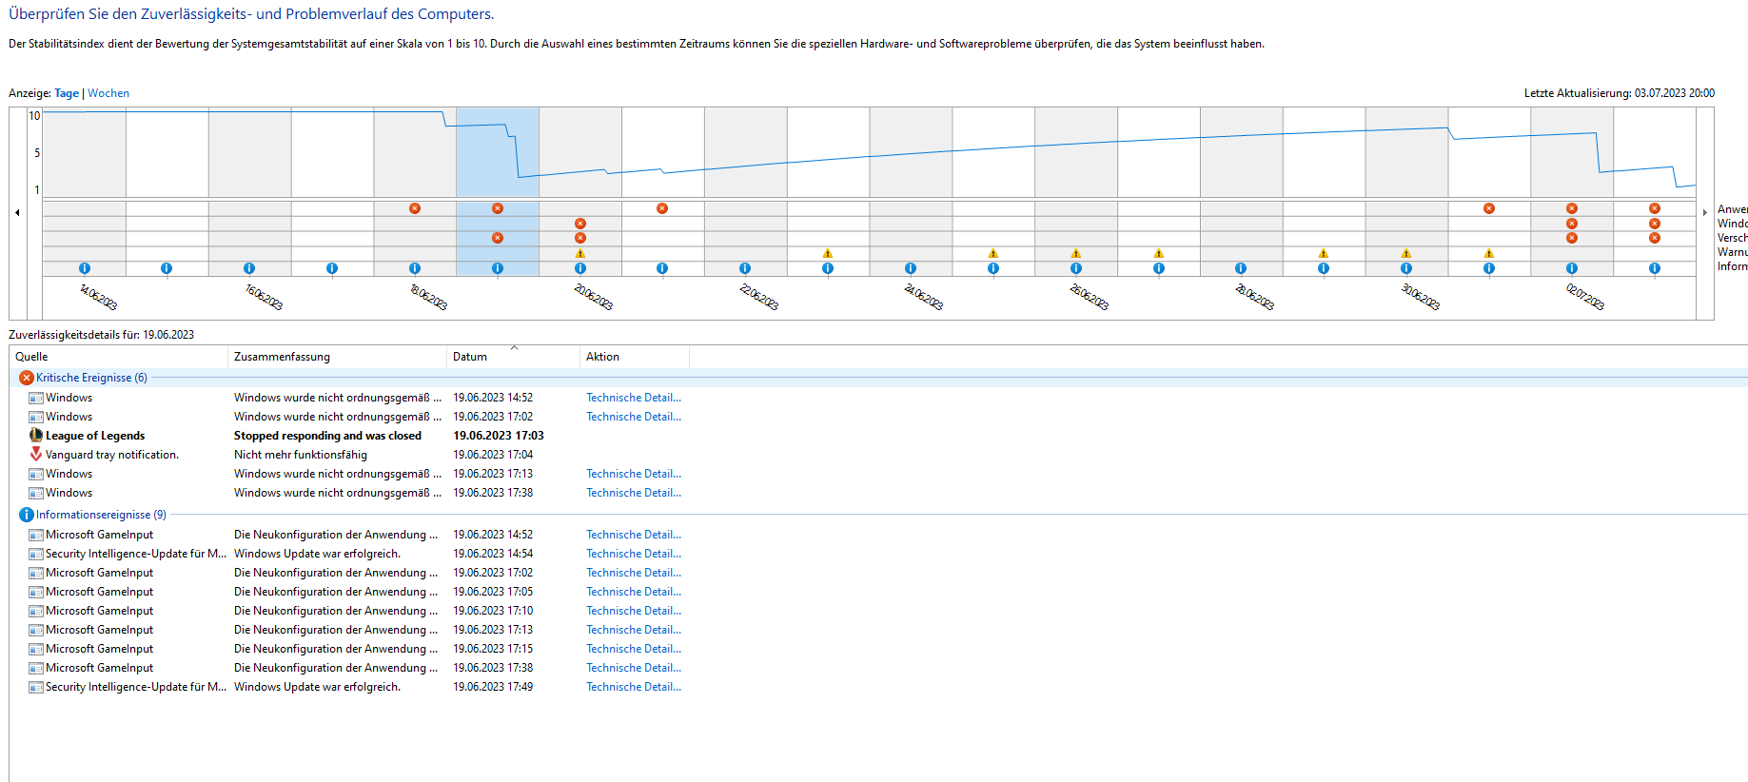Viewport: 1748px width, 782px height.
Task: Click information icon on 28.06.2023
Action: point(1241,268)
